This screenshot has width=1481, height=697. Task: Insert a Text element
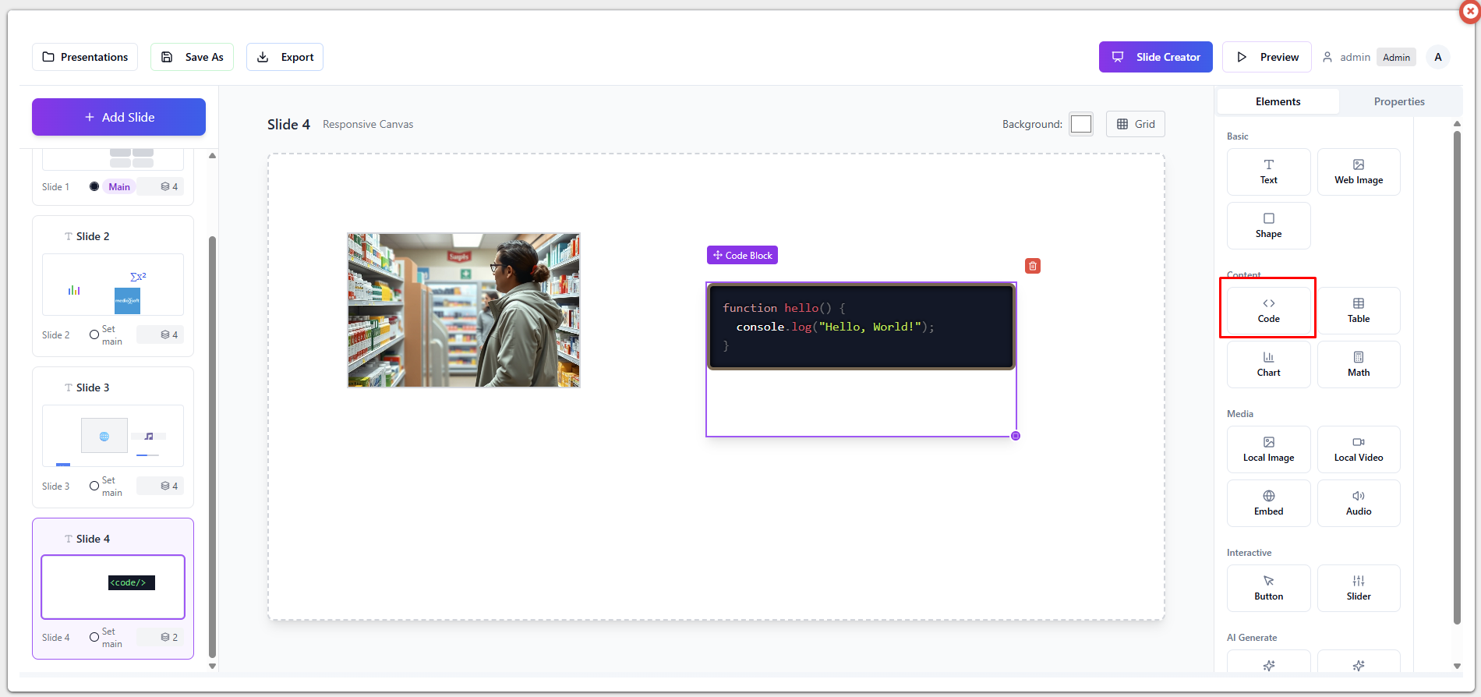(1268, 172)
